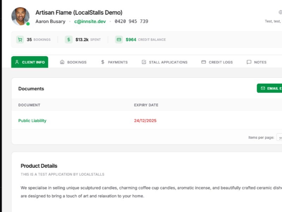The width and height of the screenshot is (282, 212).
Task: Click the phone number 0420 945 739
Action: click(x=131, y=21)
